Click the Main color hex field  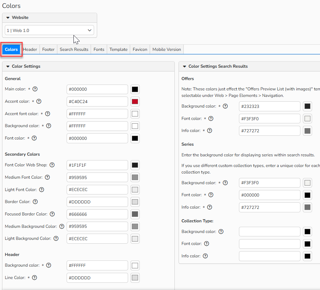pyautogui.click(x=97, y=89)
